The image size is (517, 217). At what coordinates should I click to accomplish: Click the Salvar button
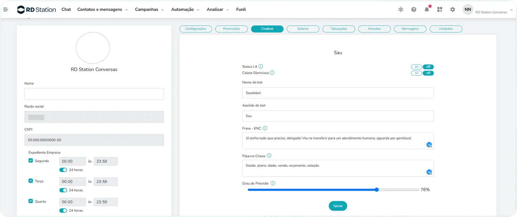338,206
